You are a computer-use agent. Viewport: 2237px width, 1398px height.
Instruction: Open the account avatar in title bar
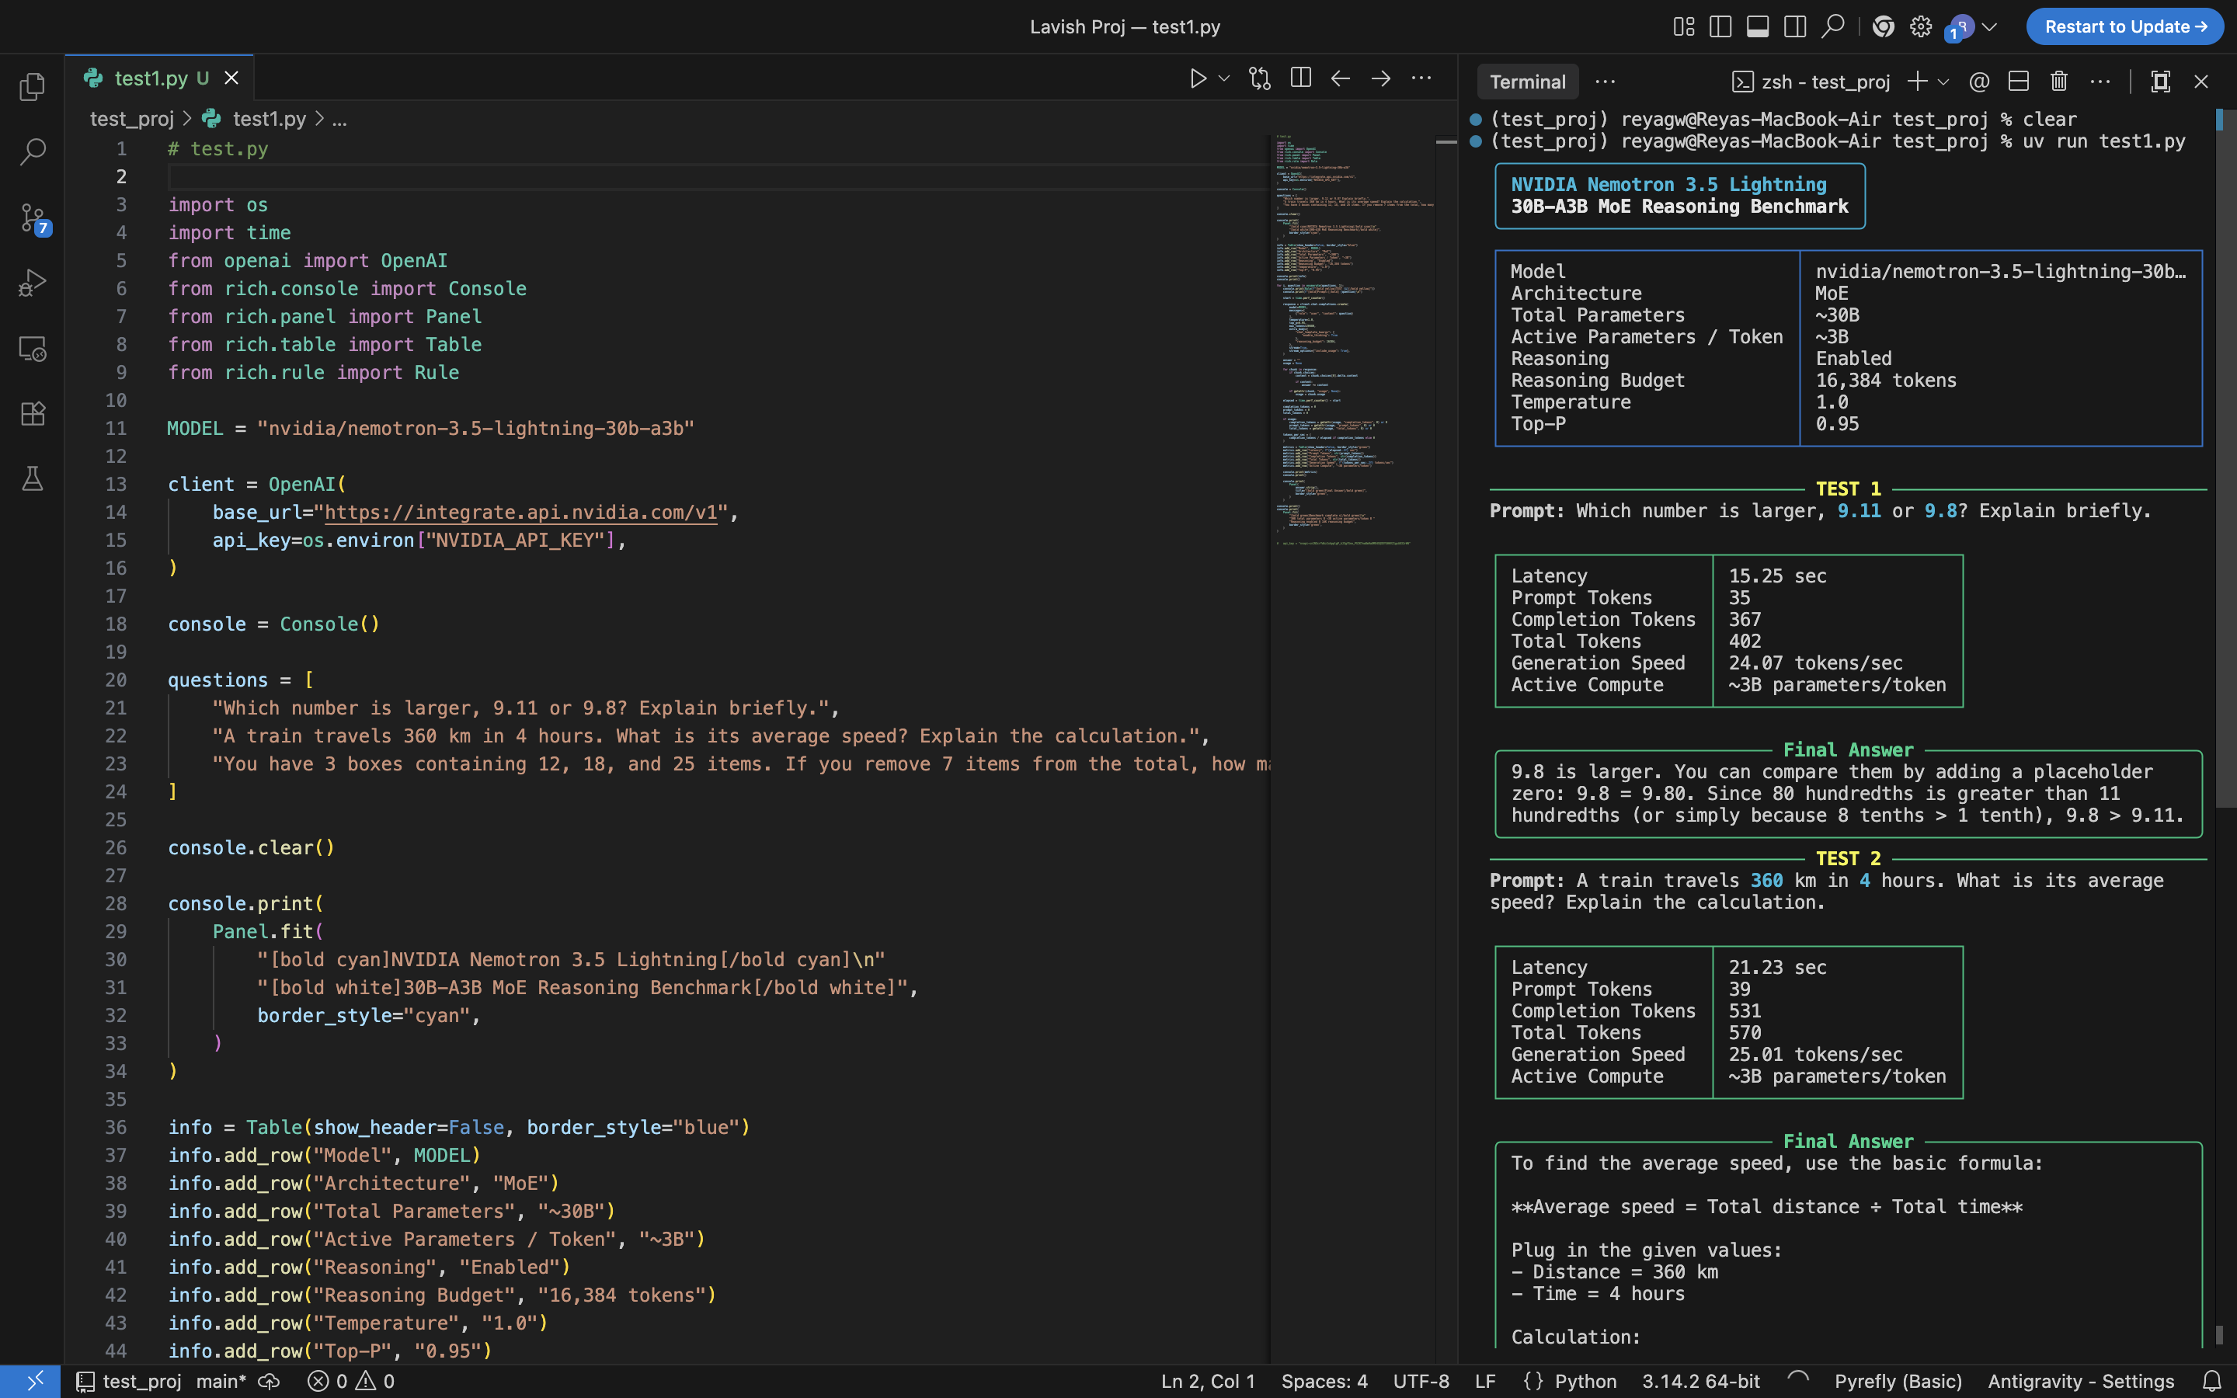point(1960,28)
